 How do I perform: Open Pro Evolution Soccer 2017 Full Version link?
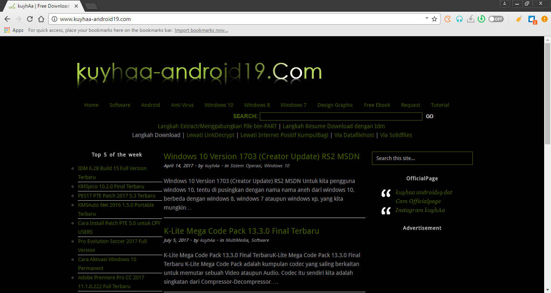pyautogui.click(x=112, y=245)
